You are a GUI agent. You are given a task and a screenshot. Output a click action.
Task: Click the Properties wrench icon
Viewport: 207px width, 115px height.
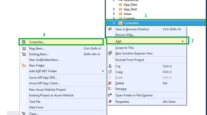(x=110, y=102)
